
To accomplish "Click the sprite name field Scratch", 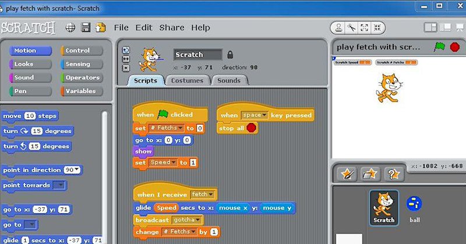I will pos(197,55).
